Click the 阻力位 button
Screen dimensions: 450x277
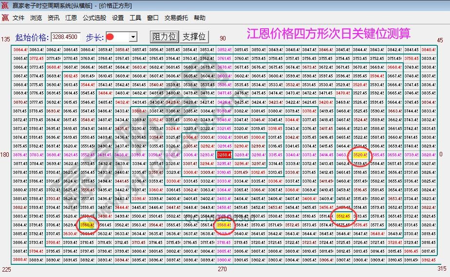click(x=165, y=37)
